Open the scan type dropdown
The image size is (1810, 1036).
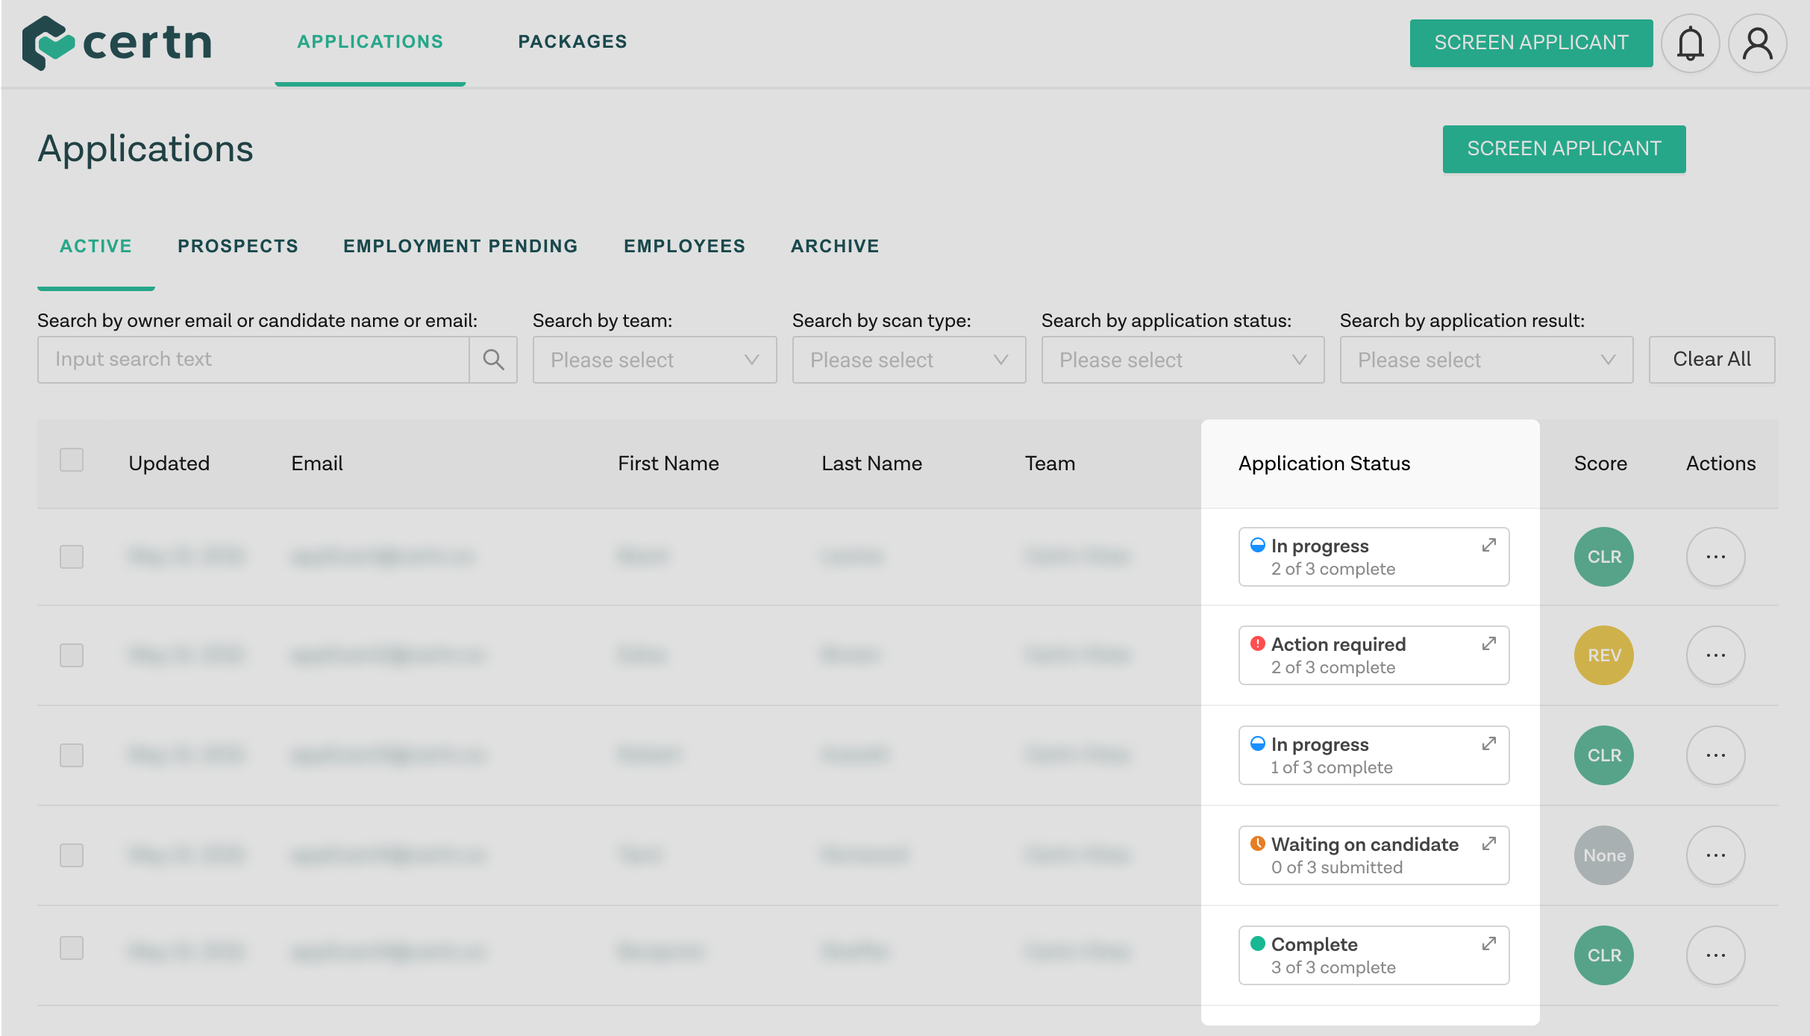coord(908,360)
